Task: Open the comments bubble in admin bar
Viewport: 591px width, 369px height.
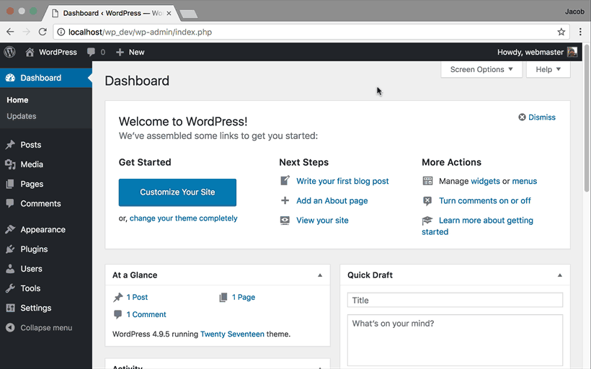Action: [91, 52]
